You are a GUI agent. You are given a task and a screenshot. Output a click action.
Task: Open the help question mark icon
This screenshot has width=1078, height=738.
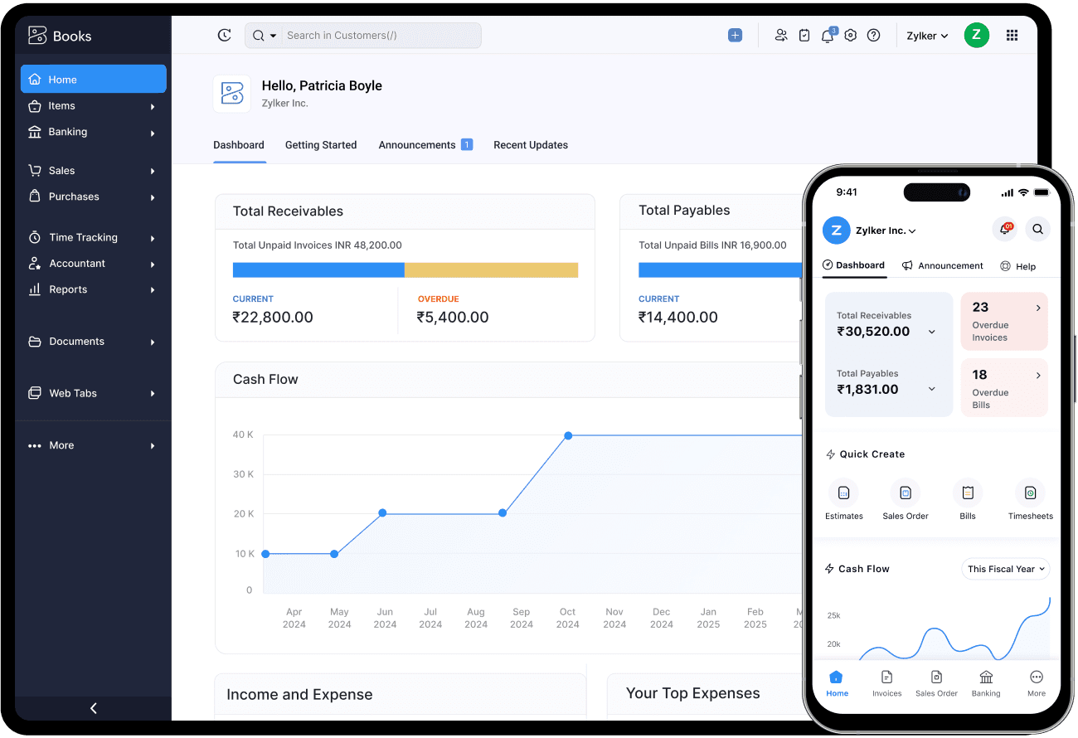[x=873, y=36]
